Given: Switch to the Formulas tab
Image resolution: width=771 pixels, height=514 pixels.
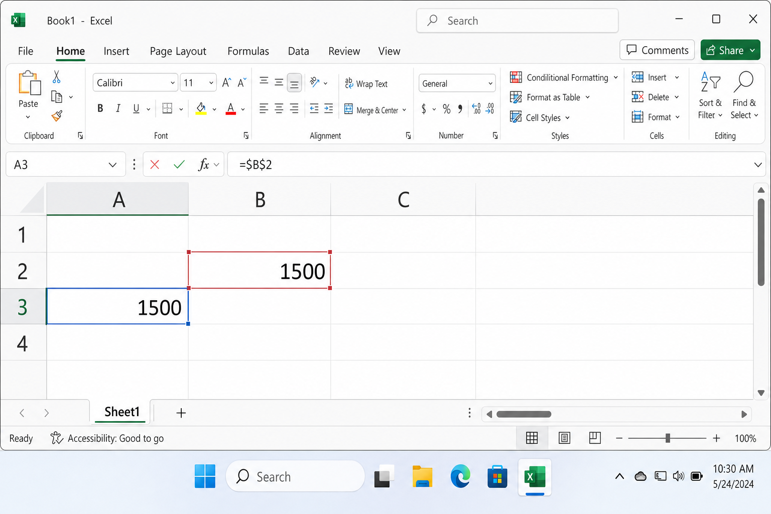Looking at the screenshot, I should pyautogui.click(x=248, y=51).
